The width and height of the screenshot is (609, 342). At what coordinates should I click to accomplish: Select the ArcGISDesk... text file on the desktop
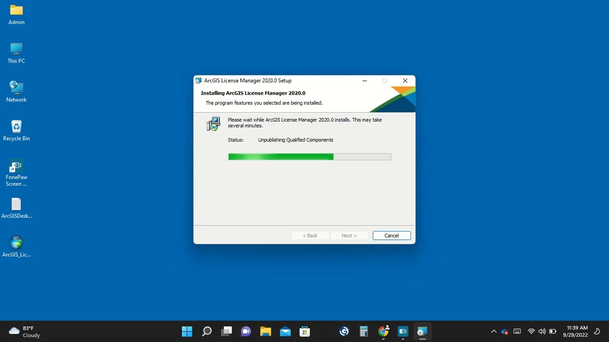coord(16,208)
